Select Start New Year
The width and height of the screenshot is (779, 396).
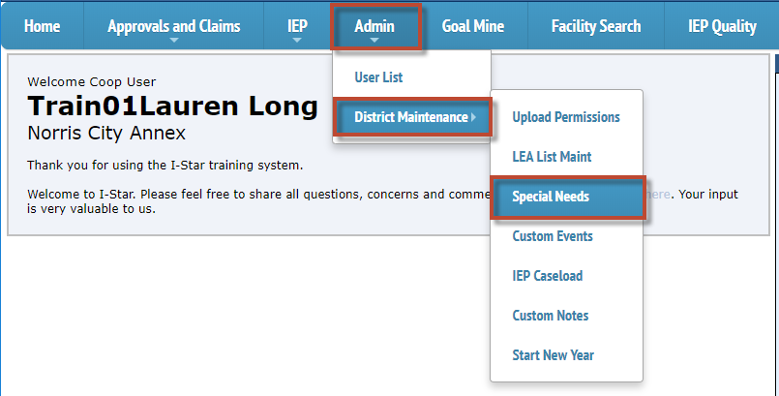pos(554,355)
